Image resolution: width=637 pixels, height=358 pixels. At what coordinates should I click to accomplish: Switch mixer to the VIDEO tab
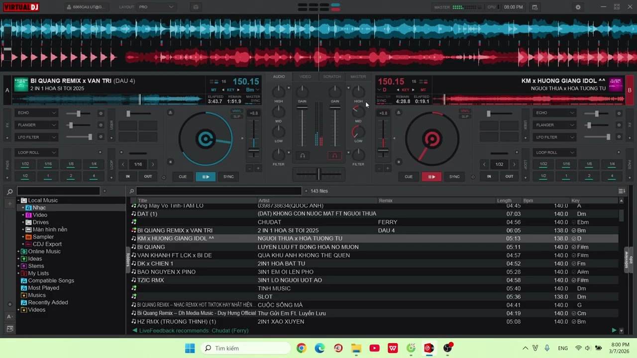pos(305,77)
